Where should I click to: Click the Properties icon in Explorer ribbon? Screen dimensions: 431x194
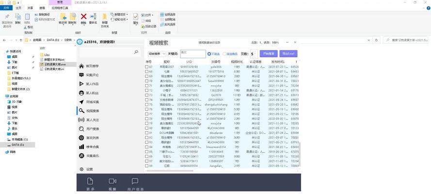[x=136, y=17]
